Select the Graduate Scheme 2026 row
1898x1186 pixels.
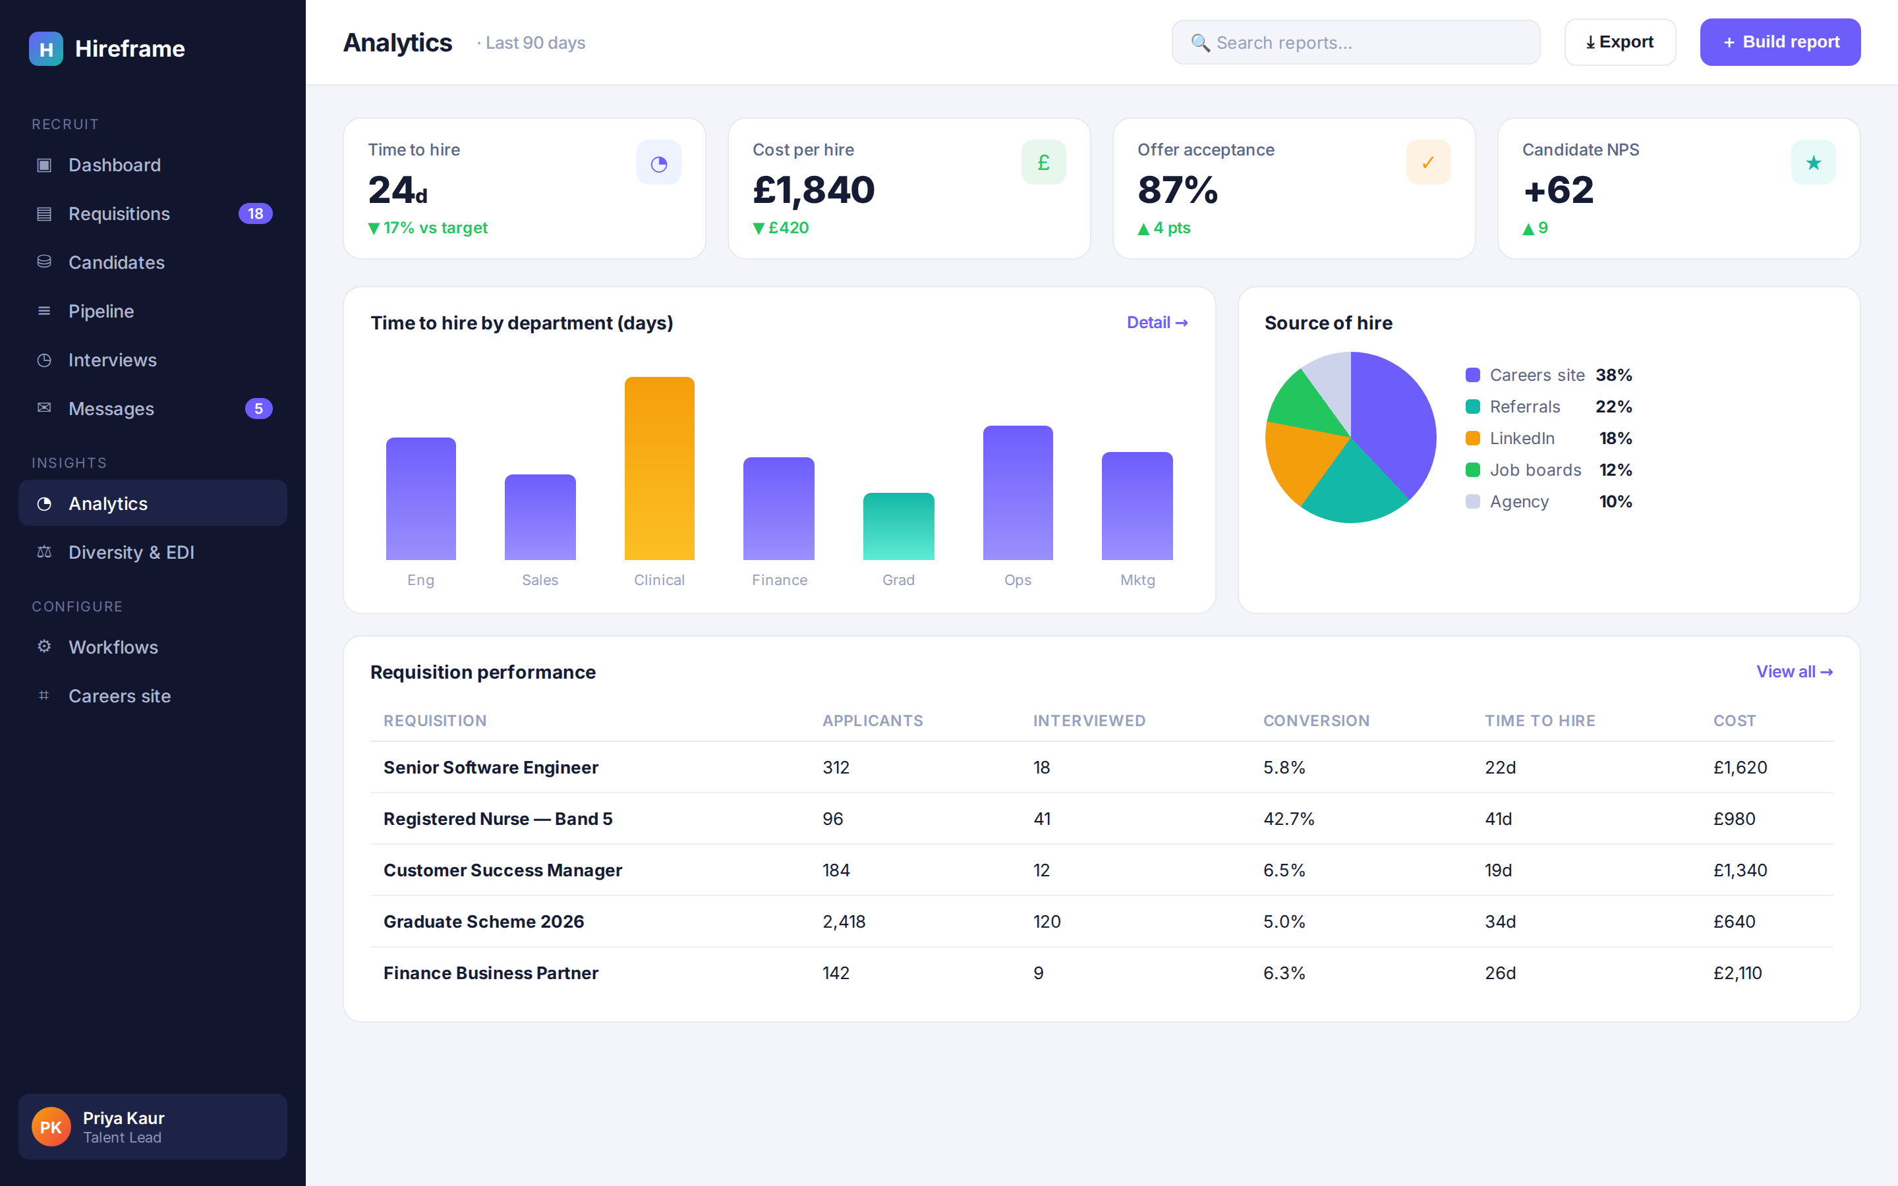(x=1102, y=922)
